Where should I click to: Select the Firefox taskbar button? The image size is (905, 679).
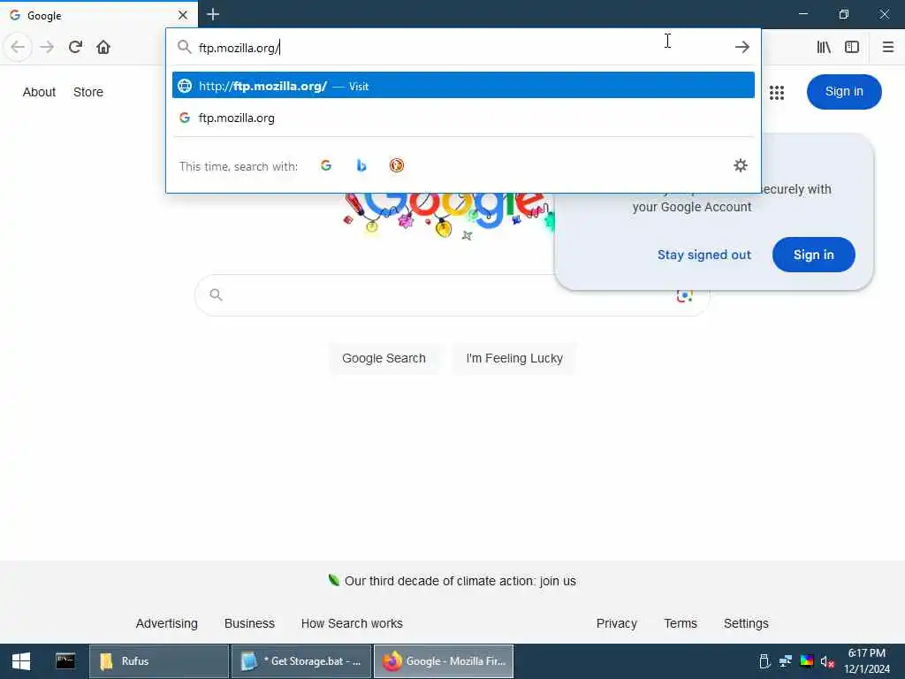point(444,661)
